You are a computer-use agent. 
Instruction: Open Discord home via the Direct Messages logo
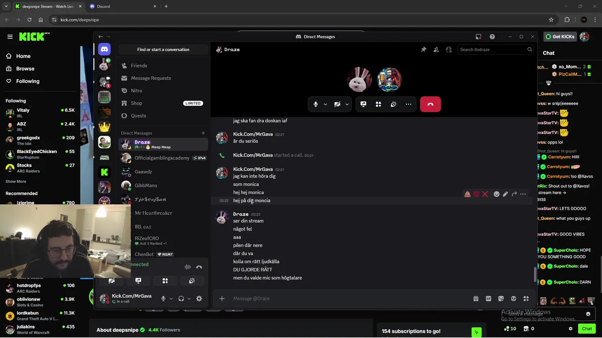tap(104, 49)
